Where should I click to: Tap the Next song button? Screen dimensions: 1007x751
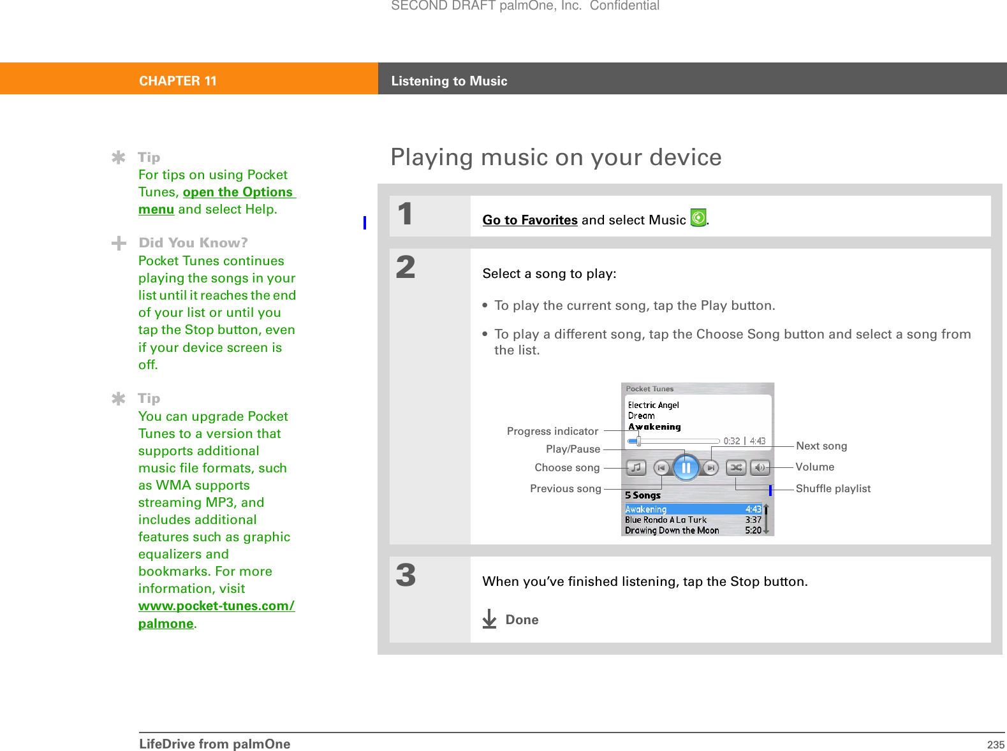click(x=710, y=468)
